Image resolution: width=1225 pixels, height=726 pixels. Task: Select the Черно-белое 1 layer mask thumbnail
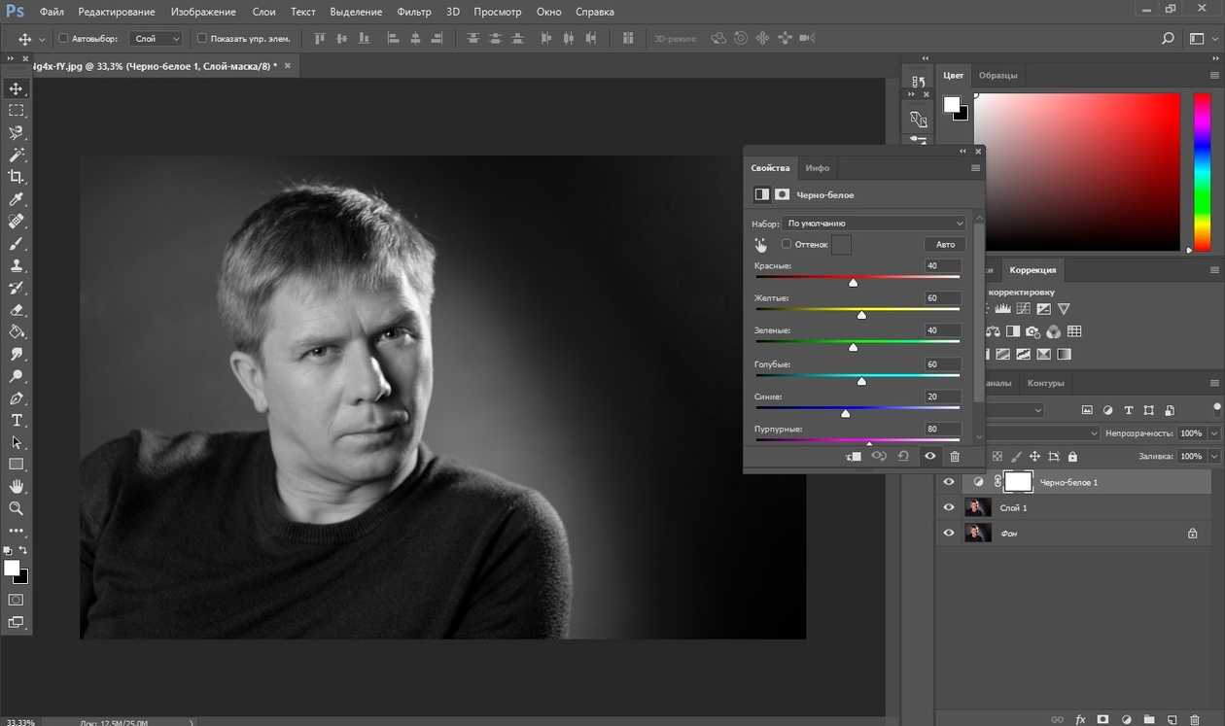click(x=1018, y=482)
